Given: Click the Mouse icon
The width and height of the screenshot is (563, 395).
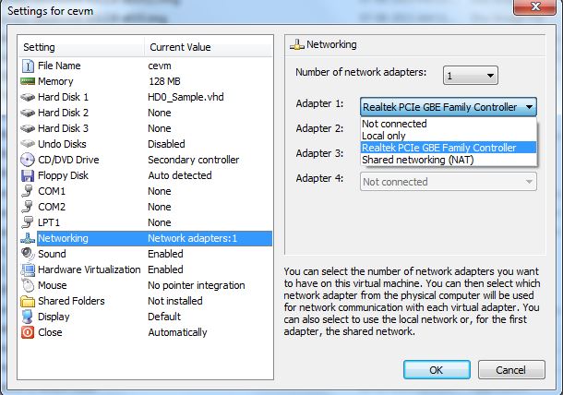Looking at the screenshot, I should tap(28, 285).
